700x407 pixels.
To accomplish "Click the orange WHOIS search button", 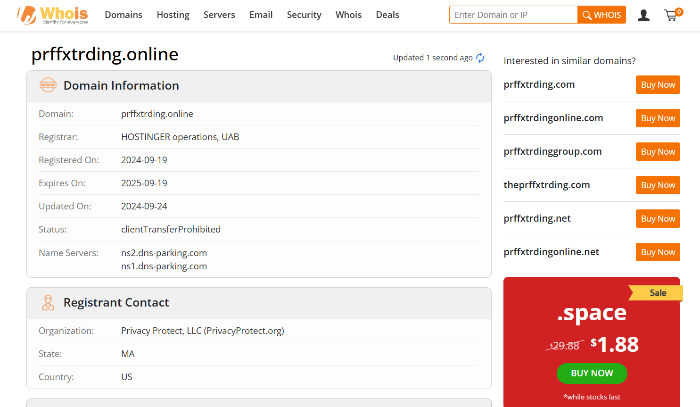I will pos(602,15).
